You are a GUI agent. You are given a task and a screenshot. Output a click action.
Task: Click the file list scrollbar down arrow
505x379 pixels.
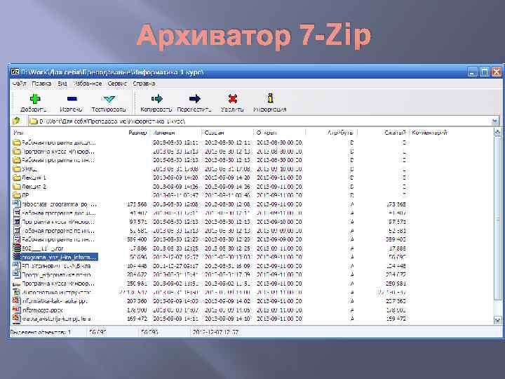point(497,320)
